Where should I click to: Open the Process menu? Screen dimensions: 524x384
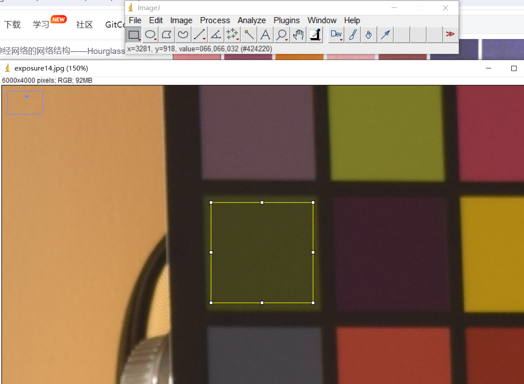(215, 20)
